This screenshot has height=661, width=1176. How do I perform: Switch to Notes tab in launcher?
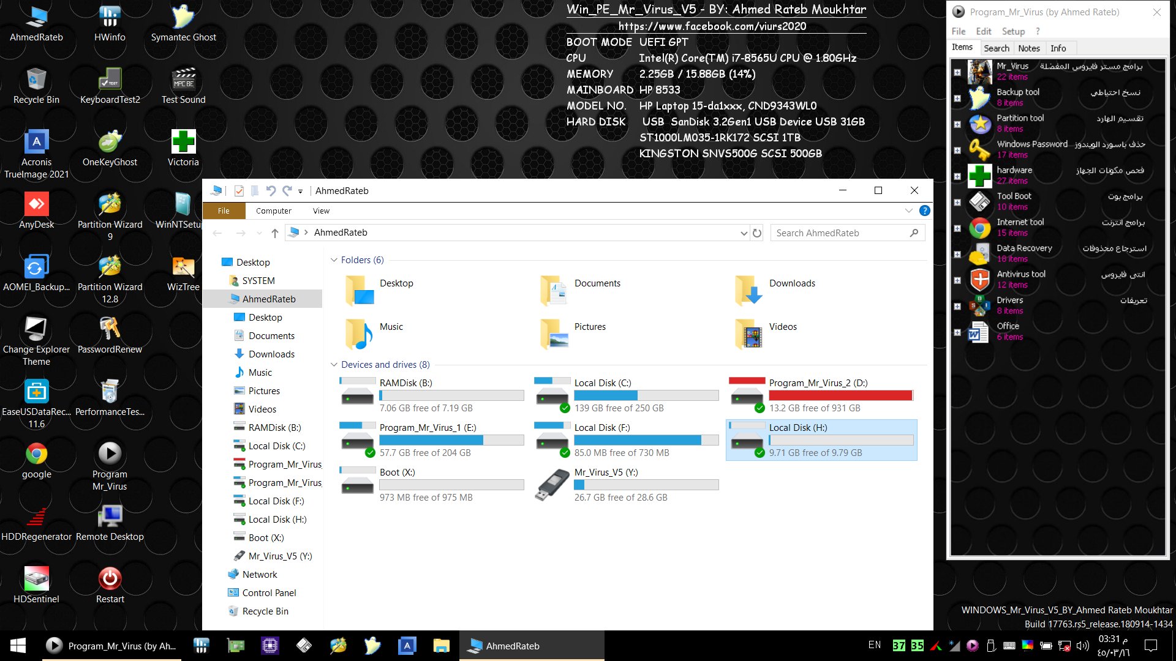1029,48
